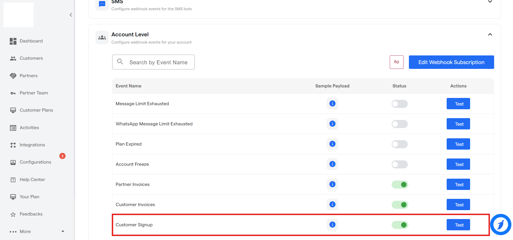513x240 pixels.
Task: Click the SMS chat bubble icon
Action: pyautogui.click(x=102, y=4)
